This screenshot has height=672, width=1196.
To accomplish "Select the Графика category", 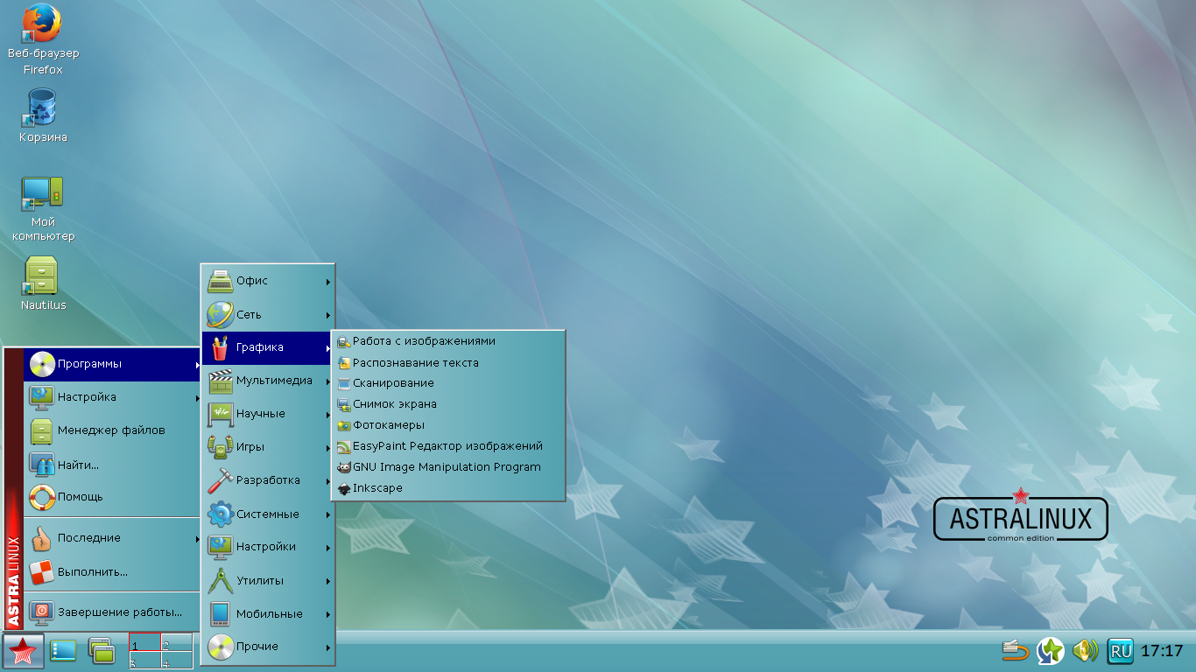I will 268,347.
